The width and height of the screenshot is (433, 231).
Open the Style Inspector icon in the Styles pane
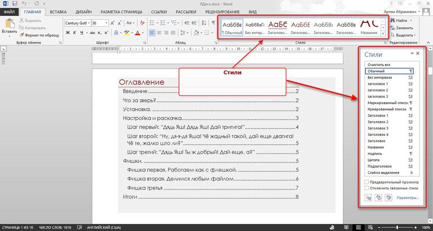point(378,198)
